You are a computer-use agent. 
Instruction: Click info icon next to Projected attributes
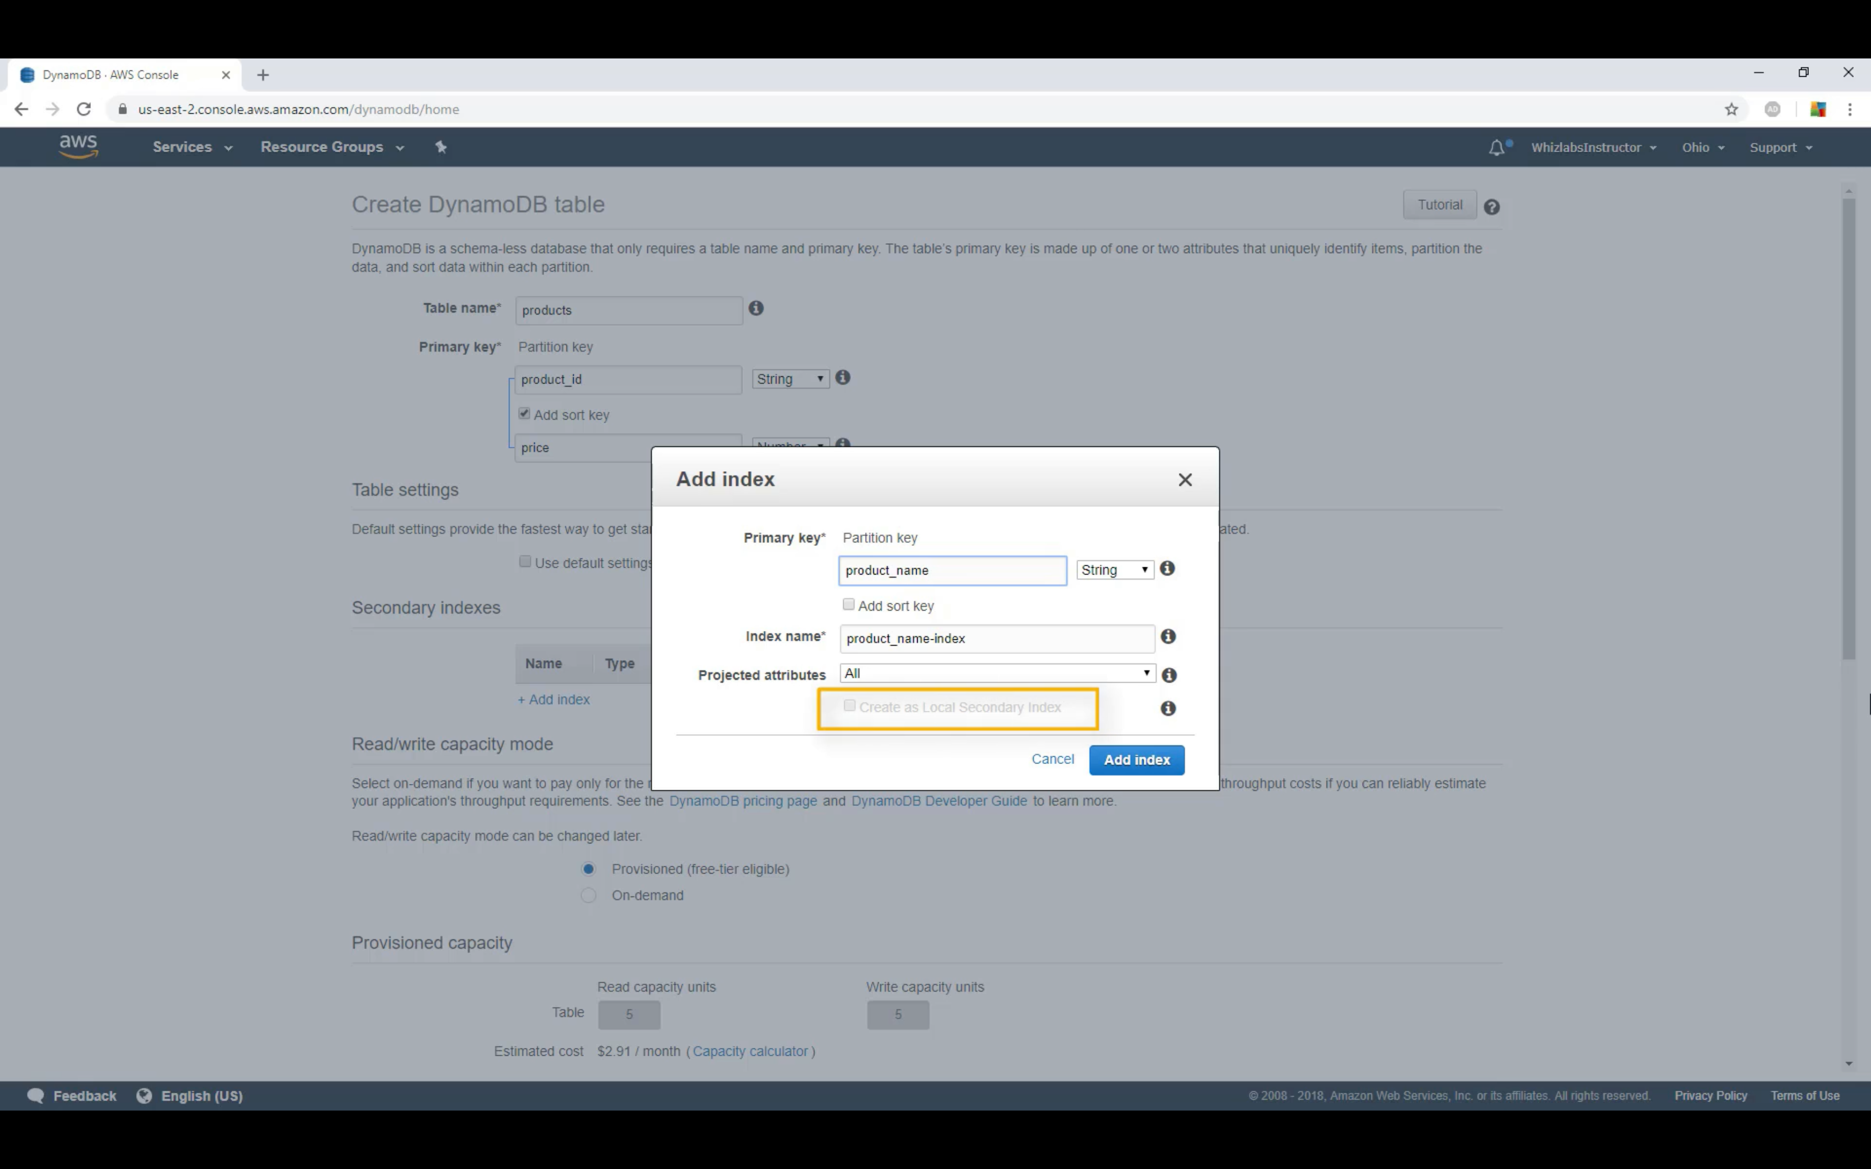[x=1168, y=675]
